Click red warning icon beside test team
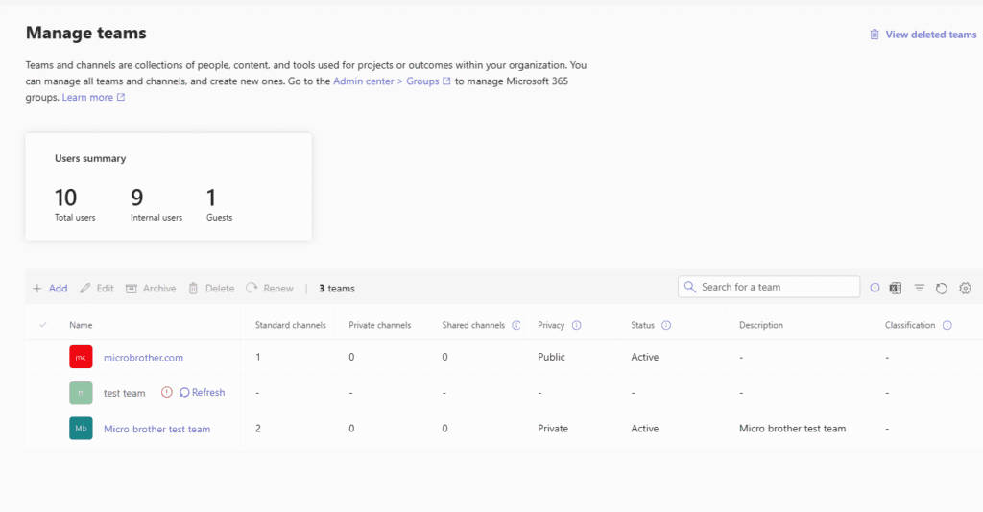This screenshot has height=512, width=983. tap(167, 392)
